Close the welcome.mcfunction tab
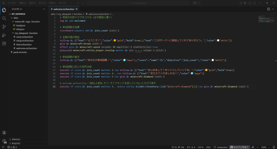The width and height of the screenshot is (277, 149). (77, 9)
